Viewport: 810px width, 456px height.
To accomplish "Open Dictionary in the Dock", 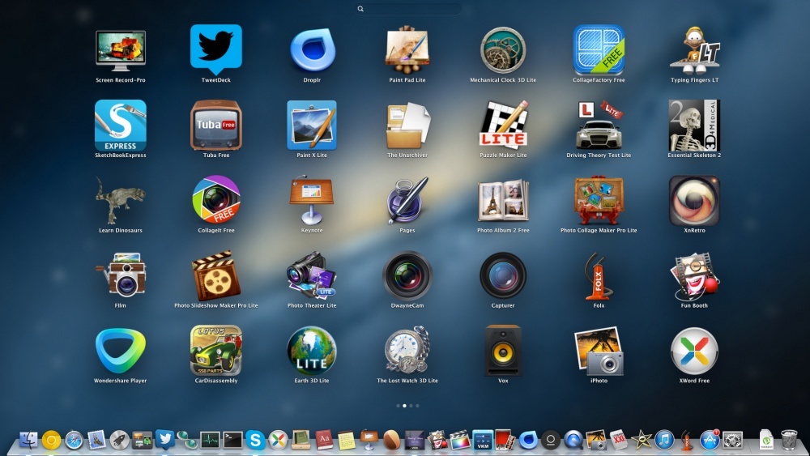I will tap(324, 440).
